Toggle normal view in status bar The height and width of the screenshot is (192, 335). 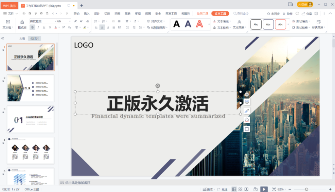pos(234,189)
